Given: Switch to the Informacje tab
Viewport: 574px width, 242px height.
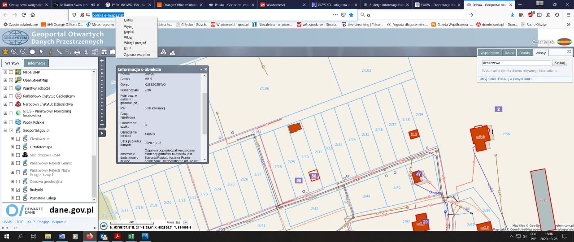Looking at the screenshot, I should pos(36,63).
